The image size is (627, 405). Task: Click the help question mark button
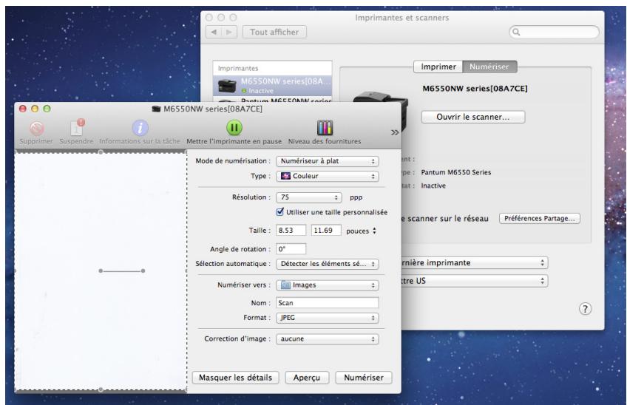[588, 309]
